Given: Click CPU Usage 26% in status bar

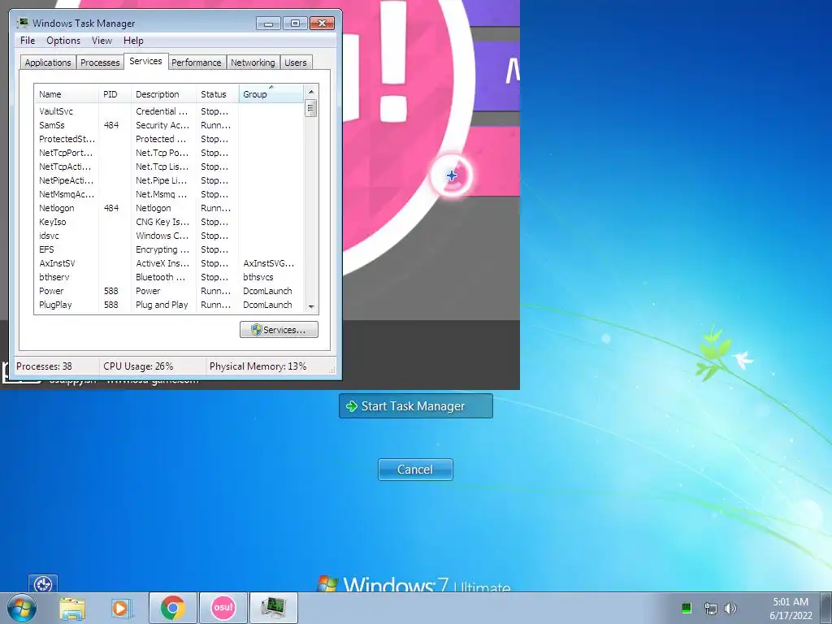Looking at the screenshot, I should [138, 366].
